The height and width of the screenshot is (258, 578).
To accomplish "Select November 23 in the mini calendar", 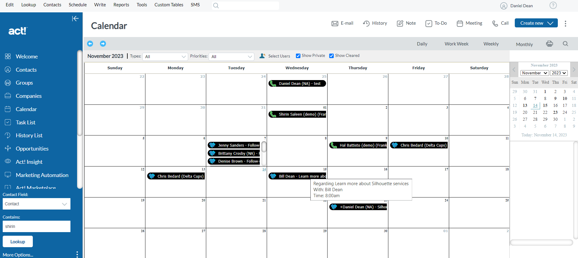I will click(x=555, y=112).
